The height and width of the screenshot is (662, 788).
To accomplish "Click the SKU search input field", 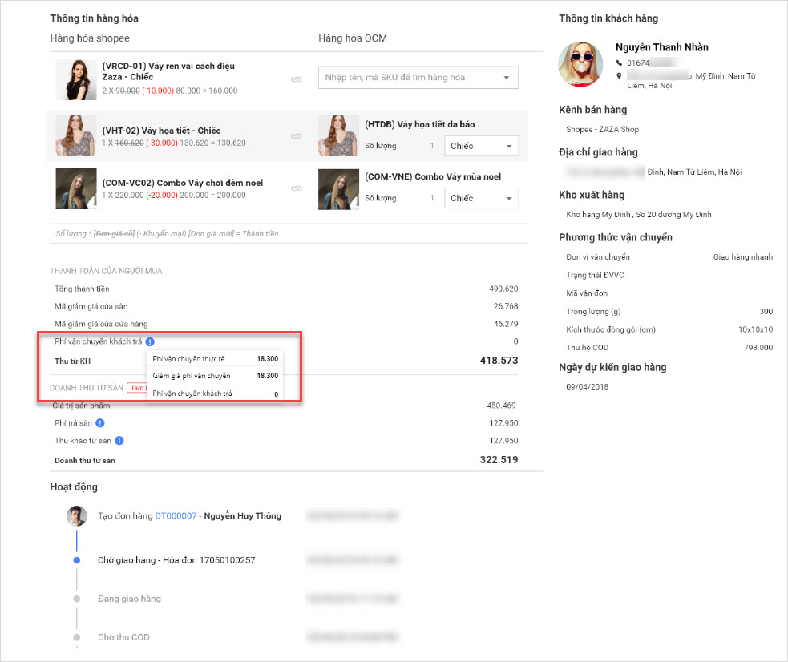I will 418,78.
